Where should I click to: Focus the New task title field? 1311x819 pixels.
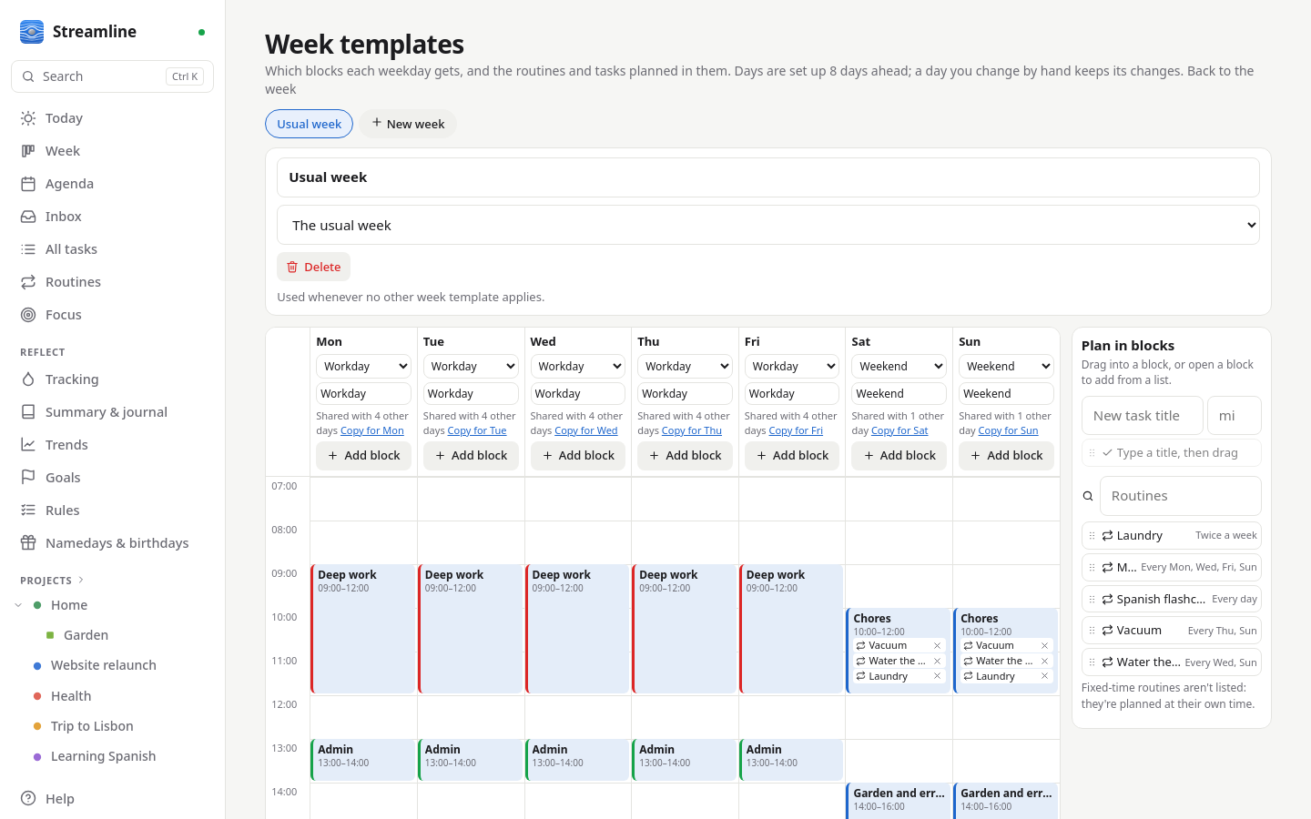point(1143,416)
